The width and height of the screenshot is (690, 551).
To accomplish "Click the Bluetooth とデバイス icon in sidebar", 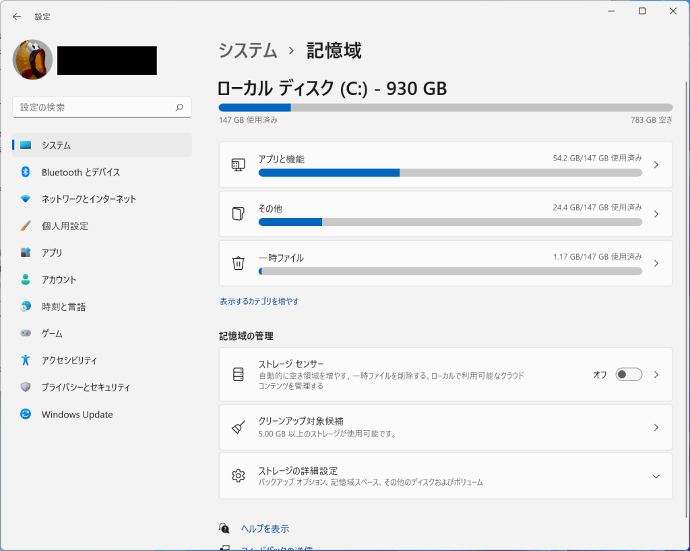I will pos(26,172).
